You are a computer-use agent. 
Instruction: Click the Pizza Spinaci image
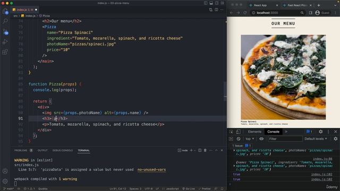point(283,77)
